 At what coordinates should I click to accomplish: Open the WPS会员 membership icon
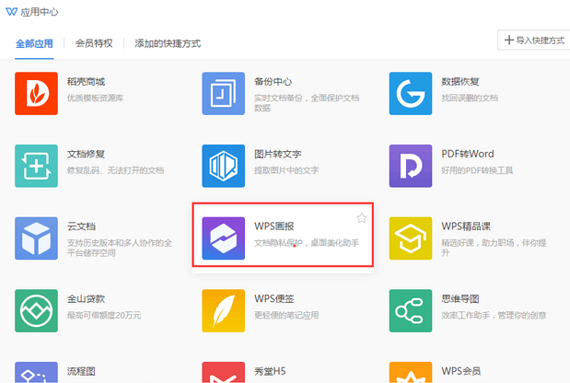tap(411, 372)
